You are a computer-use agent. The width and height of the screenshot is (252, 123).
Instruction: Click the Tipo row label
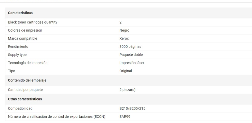coord(11,71)
